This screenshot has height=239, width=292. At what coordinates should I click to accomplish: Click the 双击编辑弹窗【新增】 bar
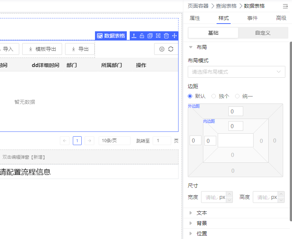click(89, 157)
